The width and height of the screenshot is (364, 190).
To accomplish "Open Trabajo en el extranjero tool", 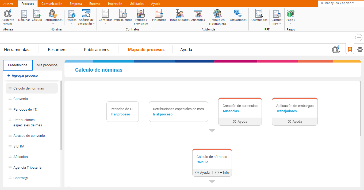I will [217, 13].
